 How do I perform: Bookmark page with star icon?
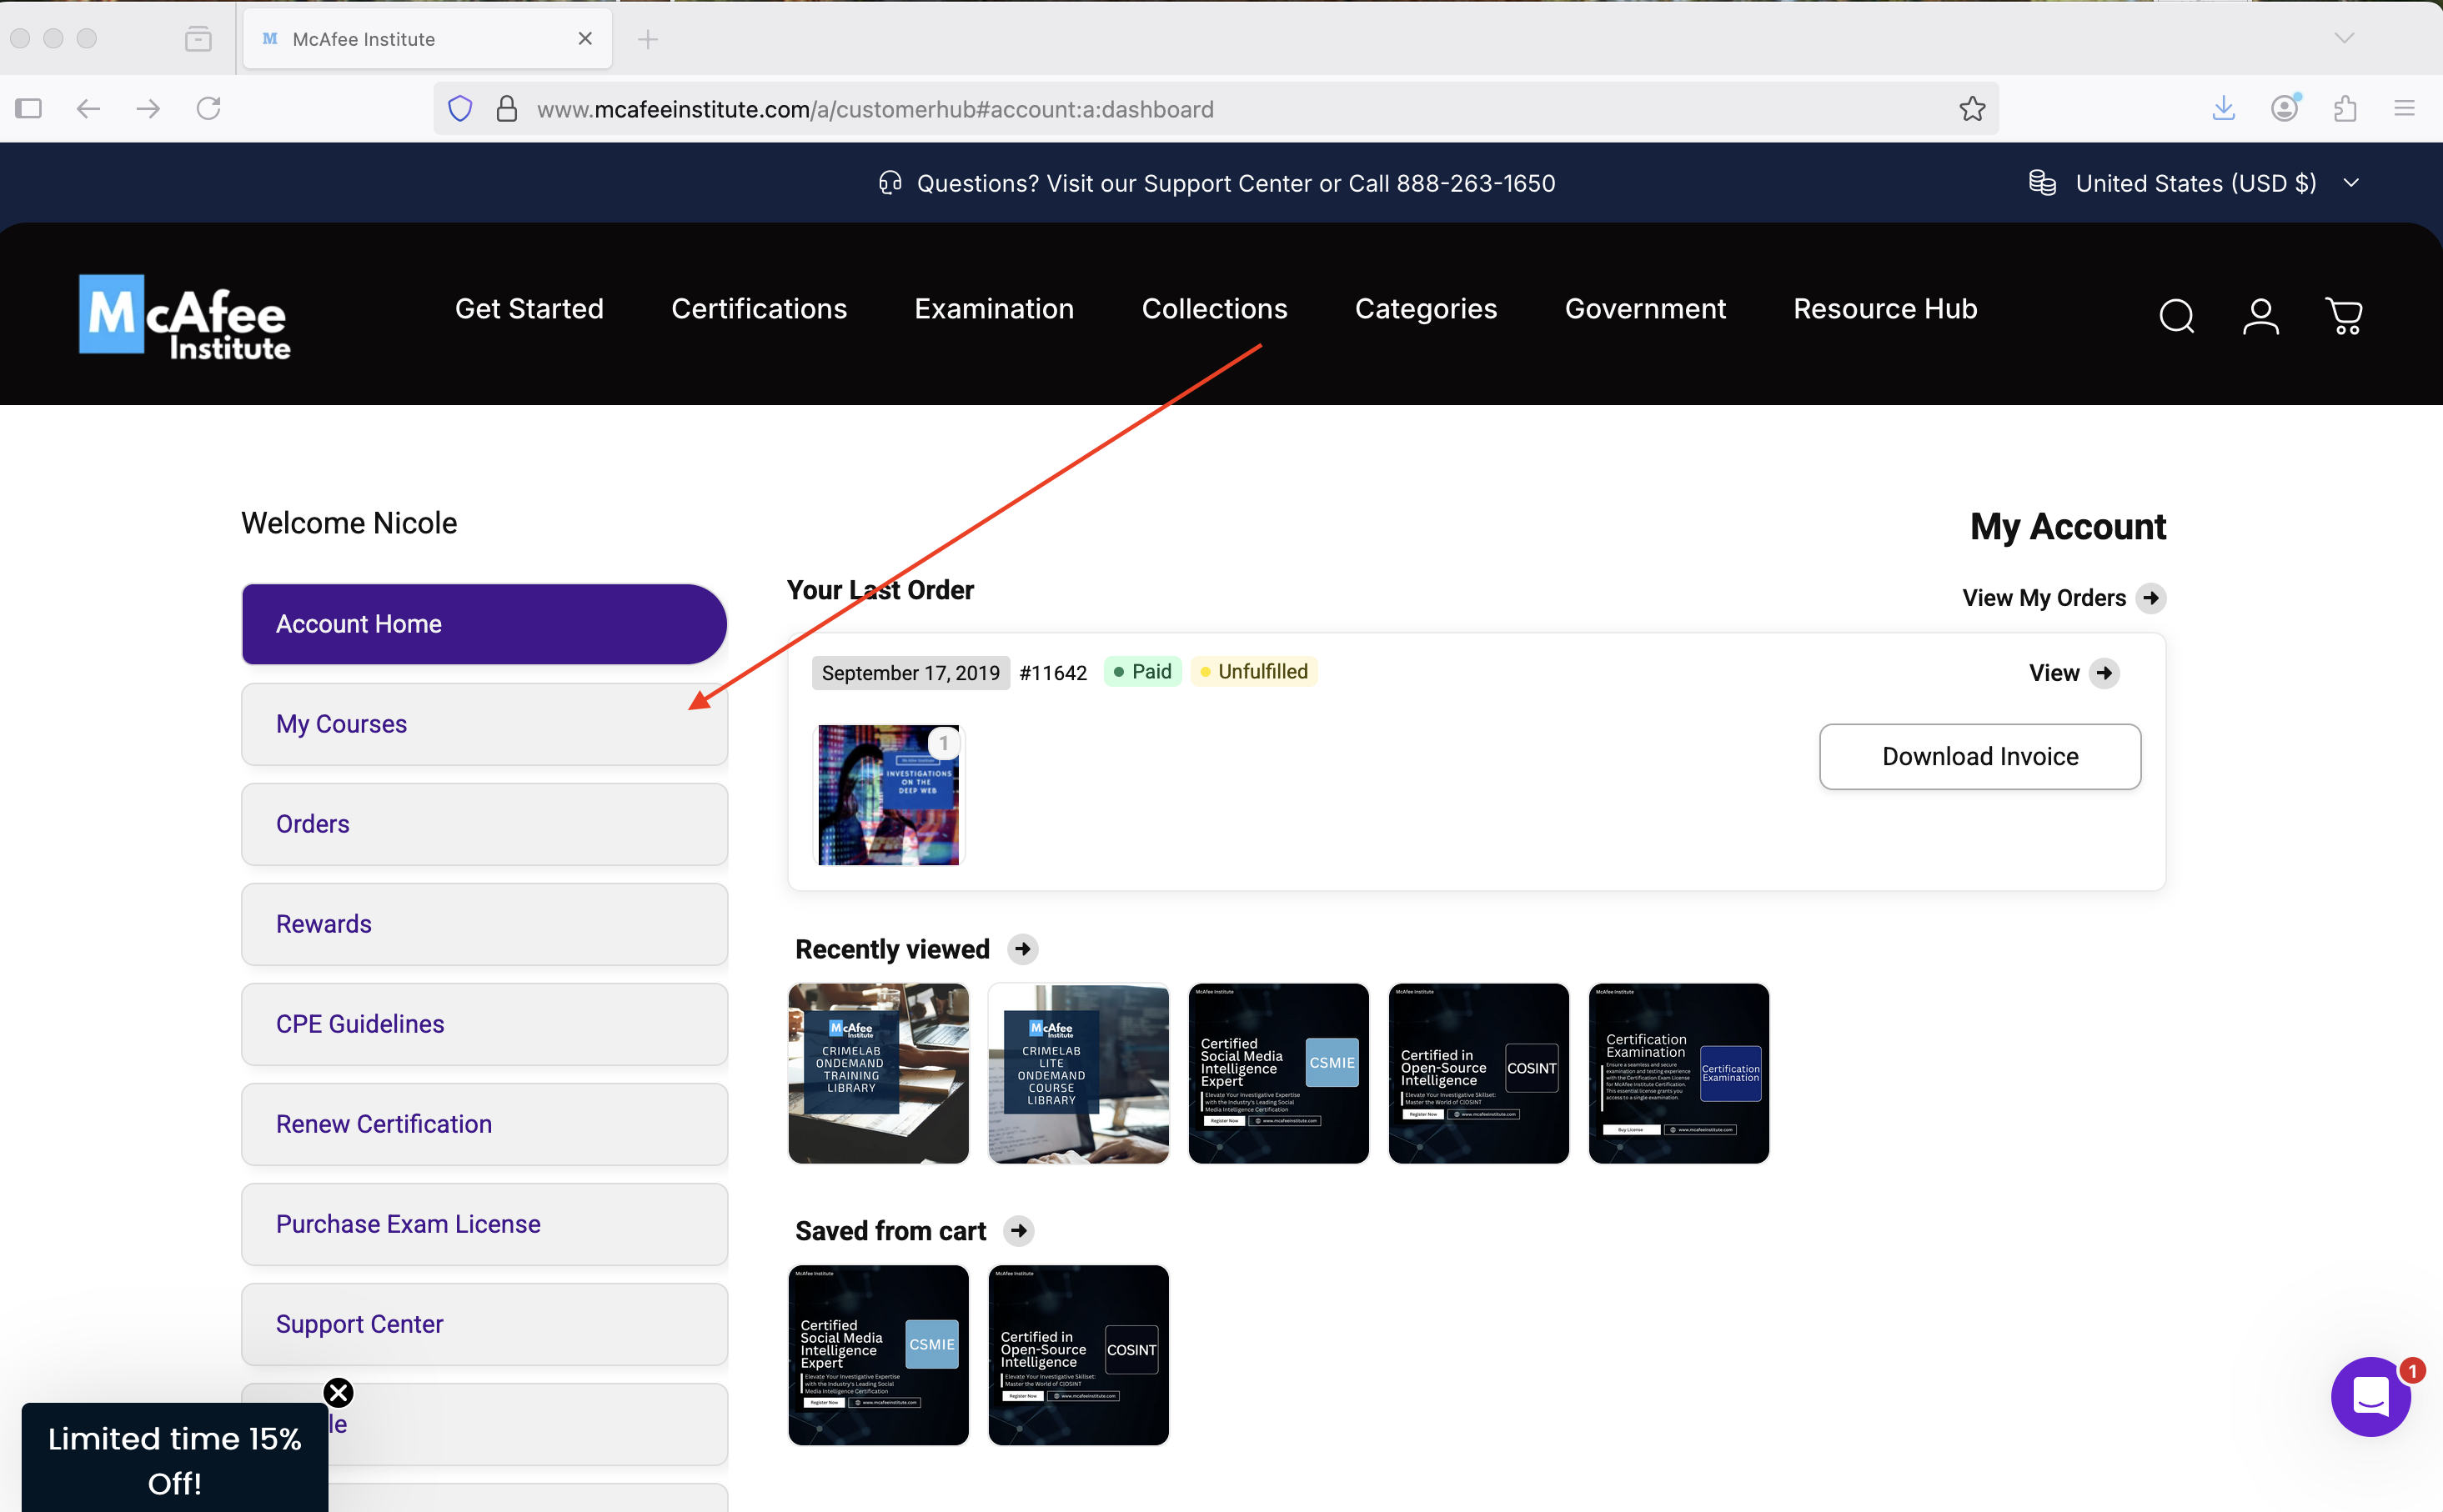click(x=1972, y=109)
